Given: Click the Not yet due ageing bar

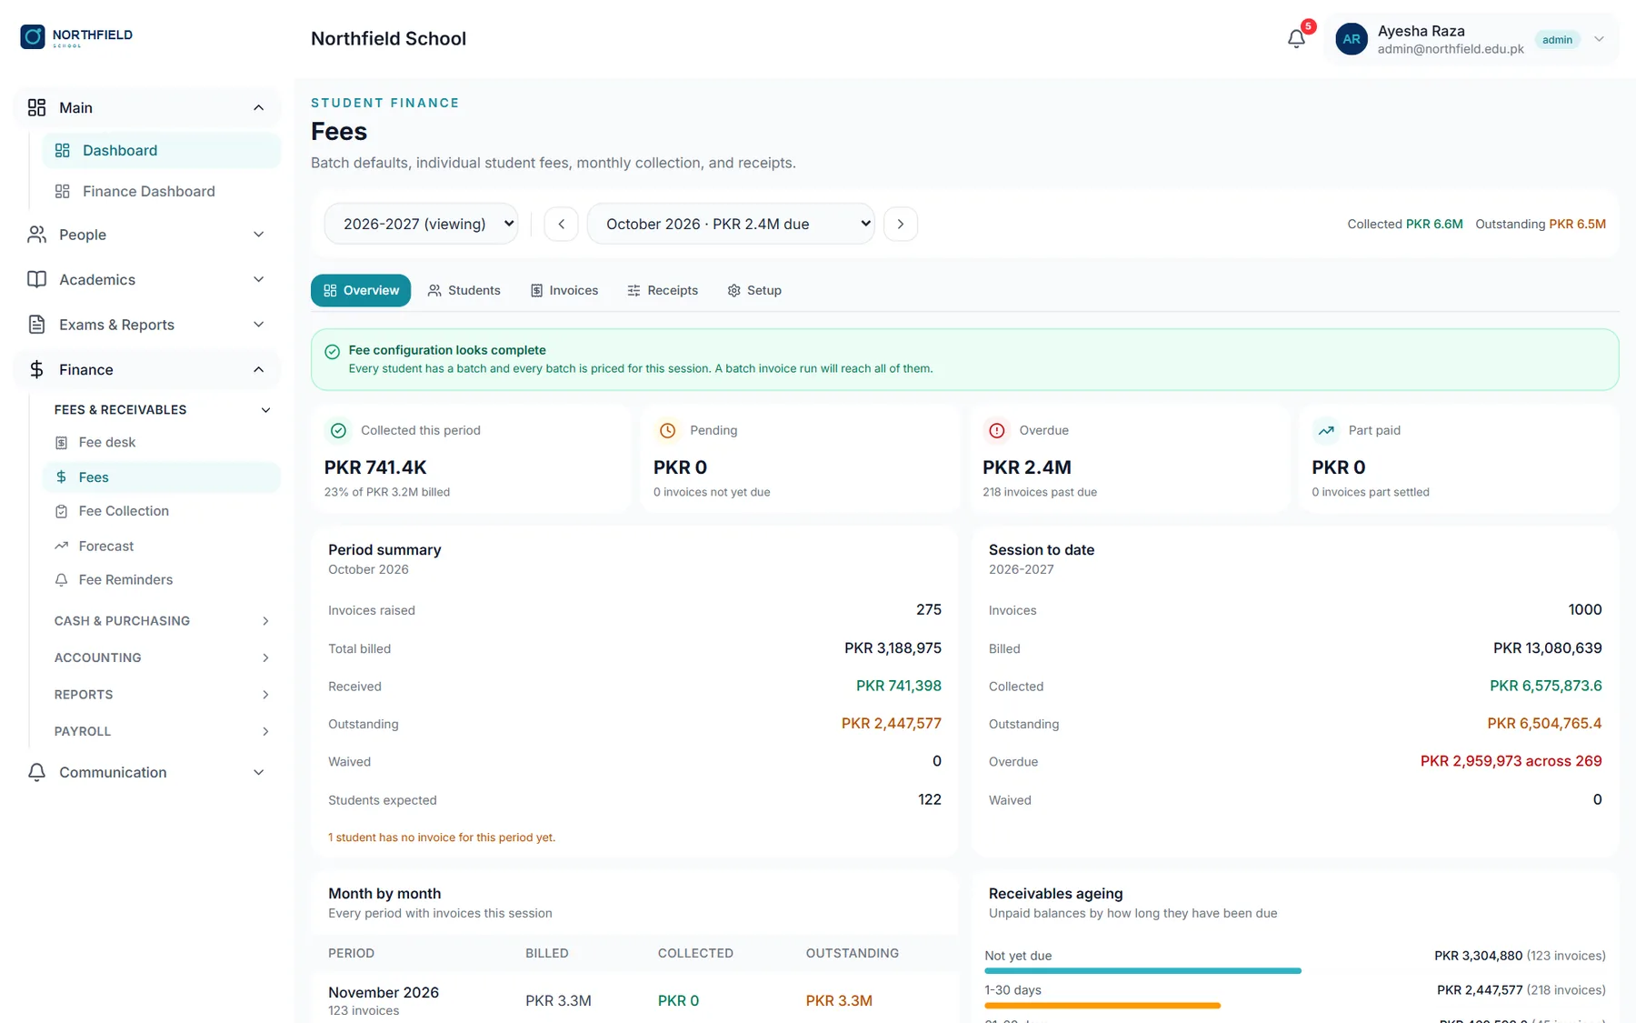Looking at the screenshot, I should click(x=1142, y=971).
